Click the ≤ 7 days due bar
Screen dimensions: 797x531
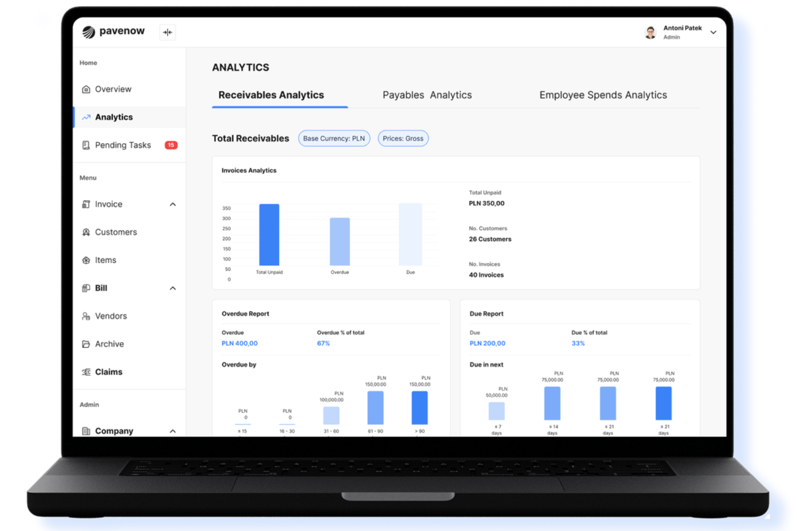pyautogui.click(x=497, y=411)
